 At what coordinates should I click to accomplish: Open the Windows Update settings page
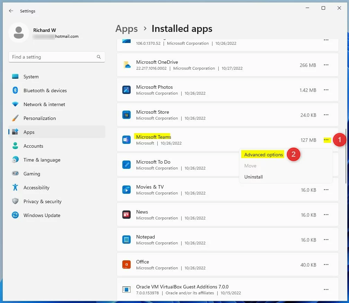click(x=42, y=215)
